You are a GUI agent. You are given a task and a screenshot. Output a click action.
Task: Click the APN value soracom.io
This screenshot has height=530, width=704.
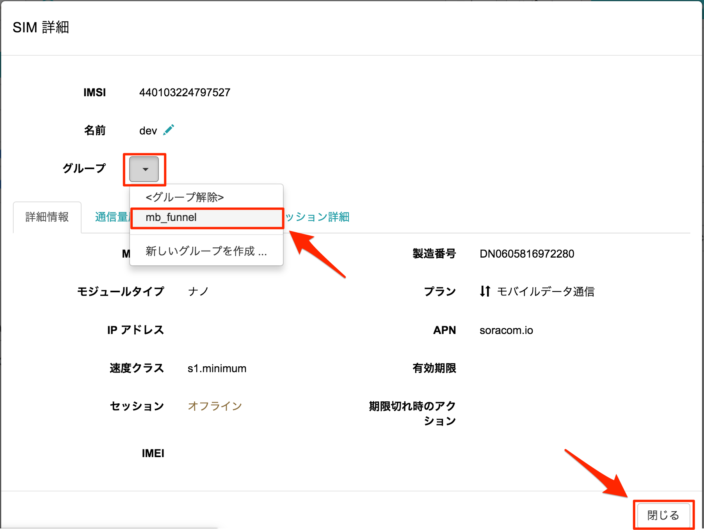coord(506,330)
